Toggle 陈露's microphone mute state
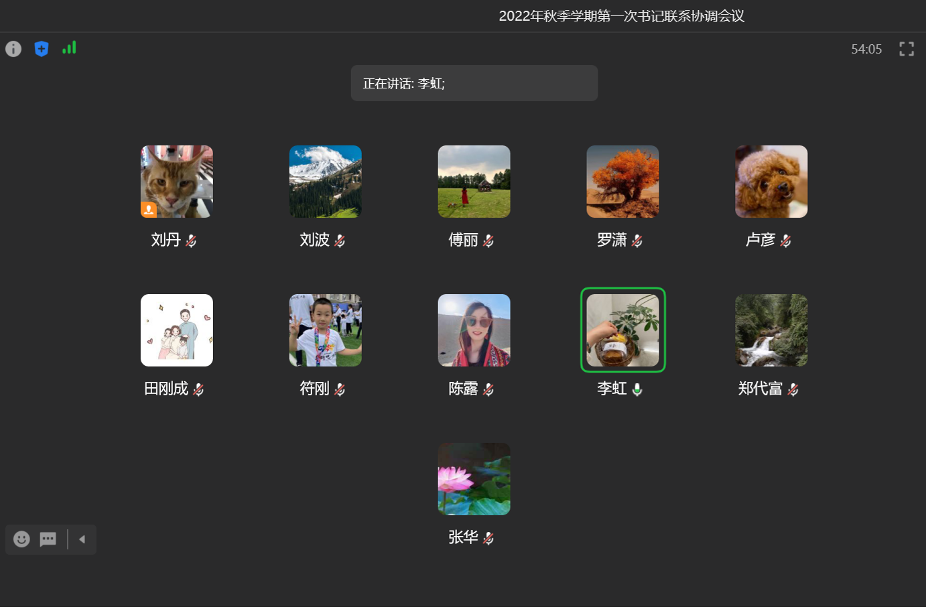This screenshot has height=607, width=926. tap(489, 389)
